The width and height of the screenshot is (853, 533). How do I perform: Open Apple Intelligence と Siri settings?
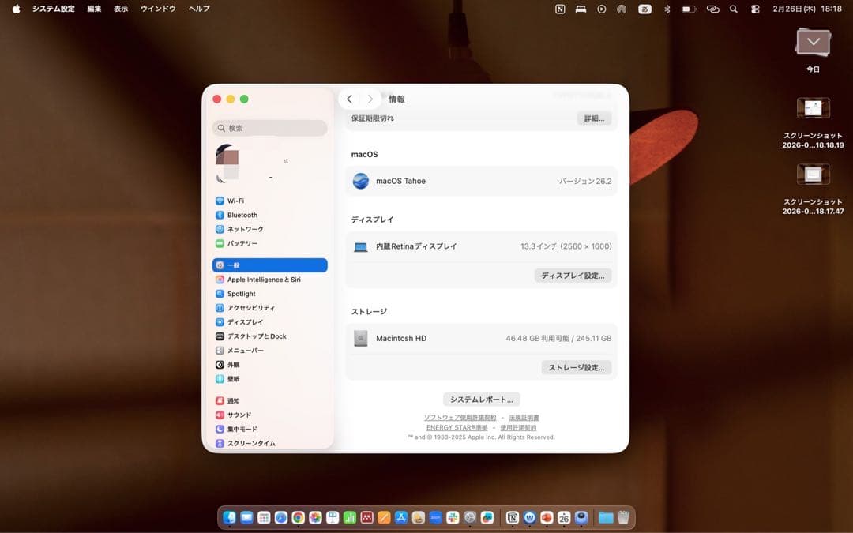click(x=269, y=280)
